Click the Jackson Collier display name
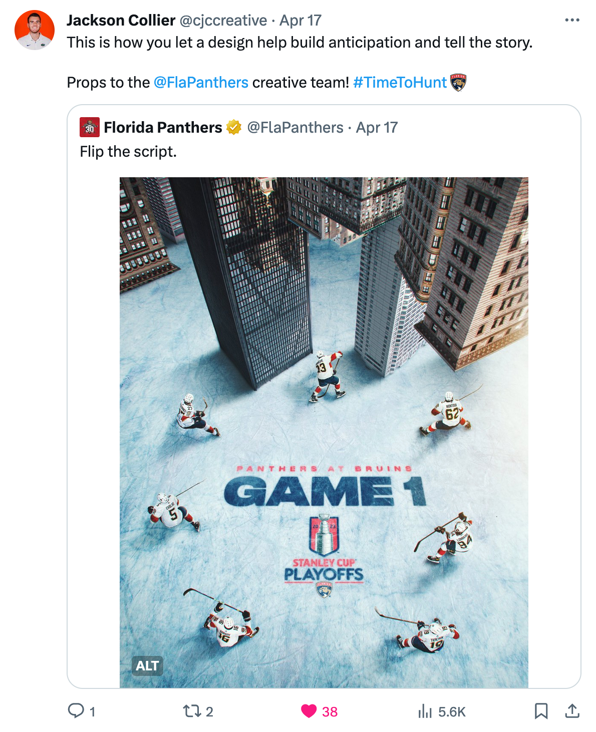The width and height of the screenshot is (596, 732). [x=121, y=20]
